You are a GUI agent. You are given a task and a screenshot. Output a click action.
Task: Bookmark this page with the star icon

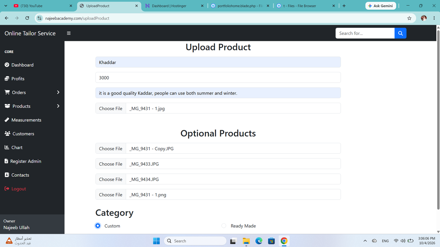(409, 18)
